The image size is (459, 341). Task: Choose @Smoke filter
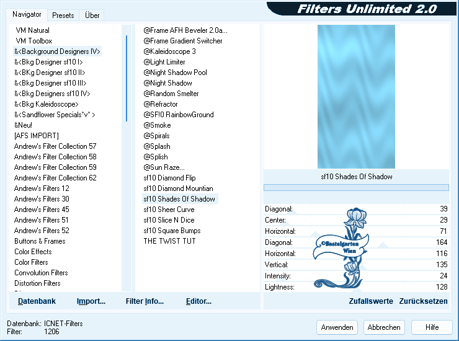click(157, 125)
